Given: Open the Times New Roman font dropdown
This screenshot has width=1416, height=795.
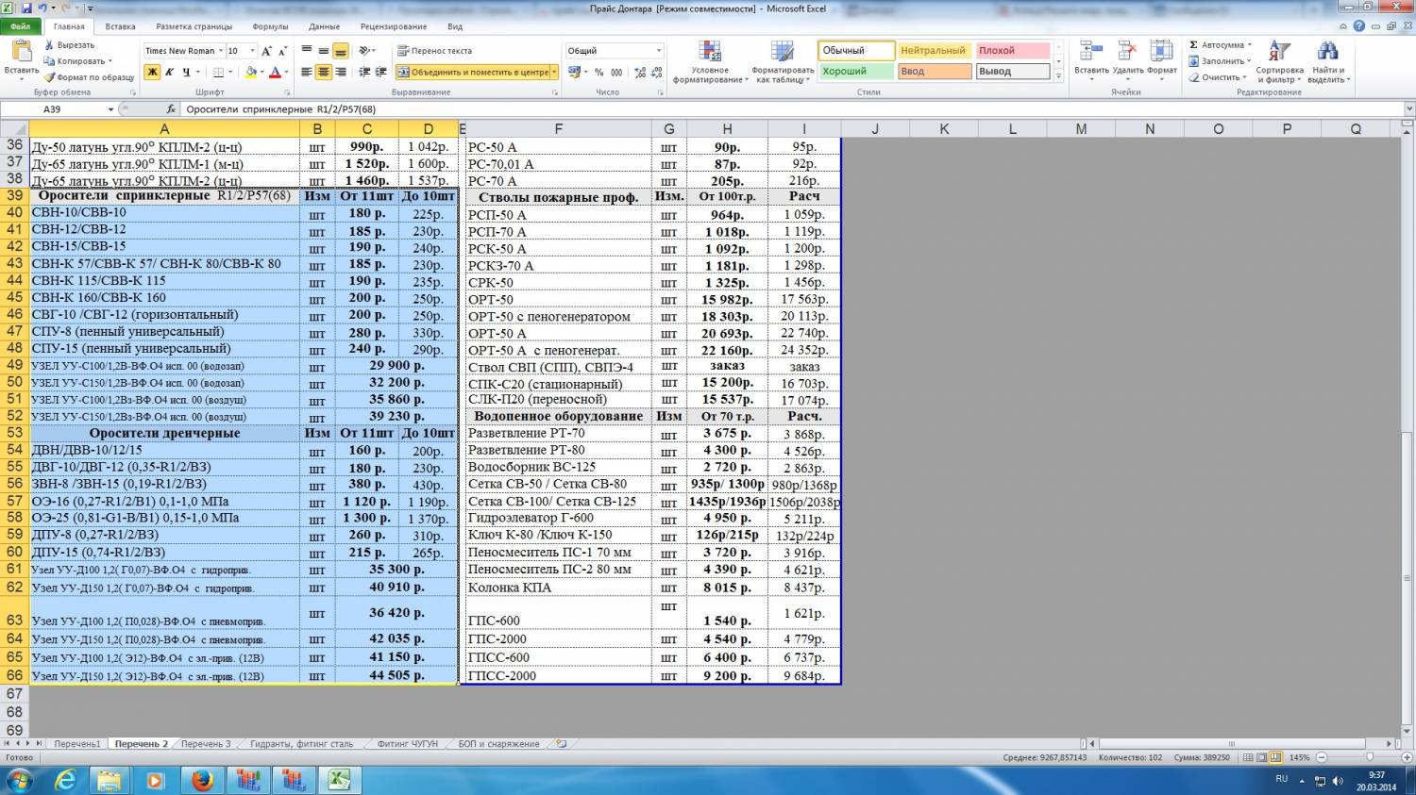Looking at the screenshot, I should coord(221,51).
